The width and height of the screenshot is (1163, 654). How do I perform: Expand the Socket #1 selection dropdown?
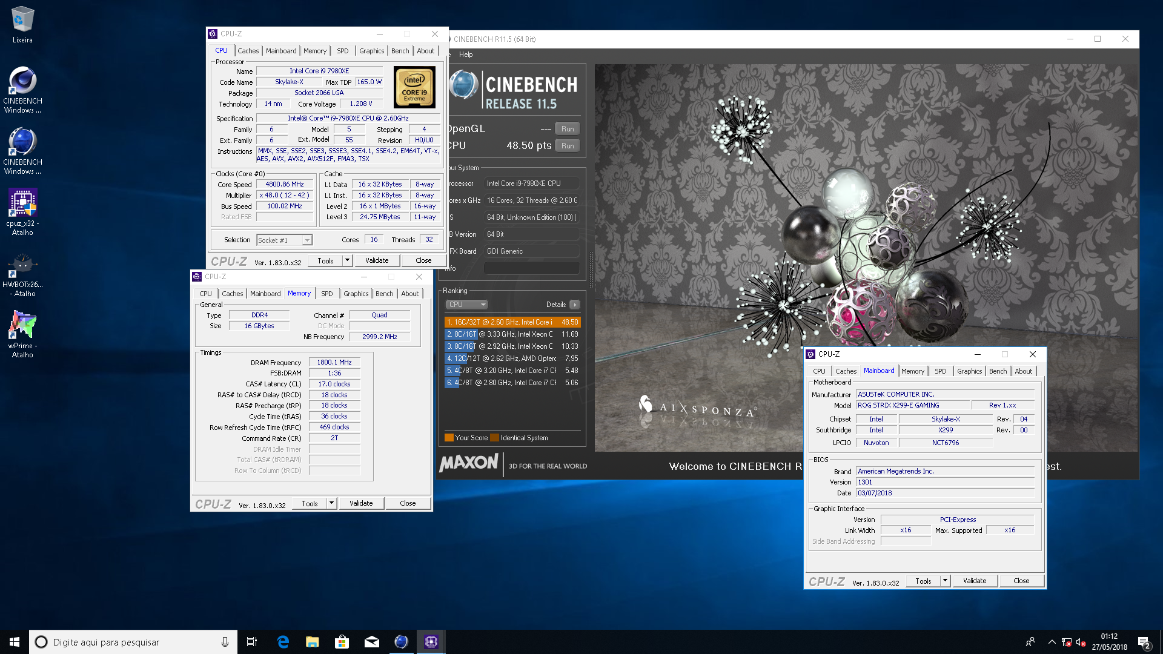(x=307, y=240)
